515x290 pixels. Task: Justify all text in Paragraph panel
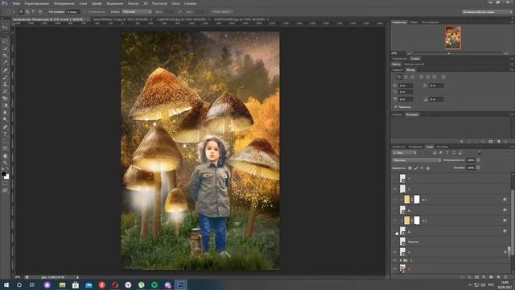pyautogui.click(x=443, y=77)
